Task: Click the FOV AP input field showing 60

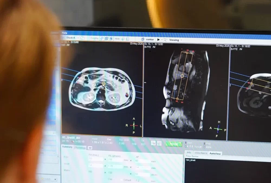Action: coord(143,161)
